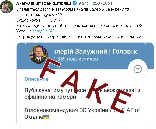Click the 18 хв timestamp
This screenshot has height=129, width=156.
(108, 3)
